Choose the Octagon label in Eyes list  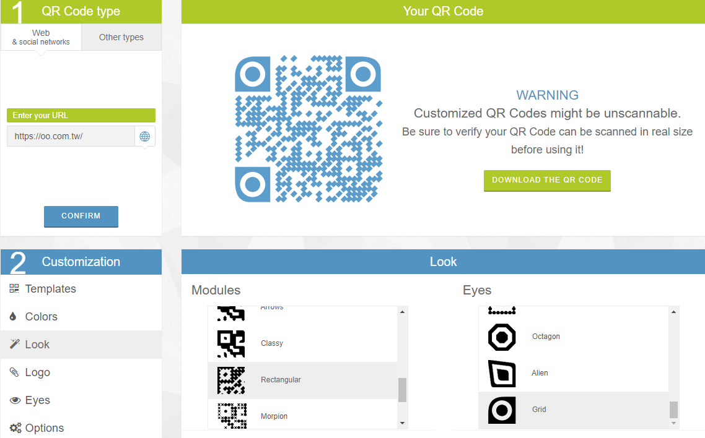click(x=546, y=337)
